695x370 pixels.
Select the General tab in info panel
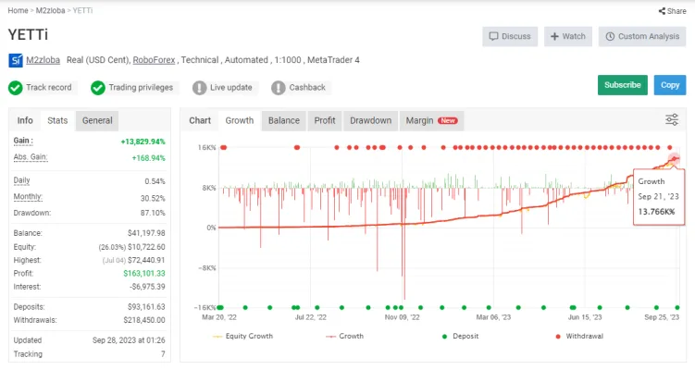(97, 120)
